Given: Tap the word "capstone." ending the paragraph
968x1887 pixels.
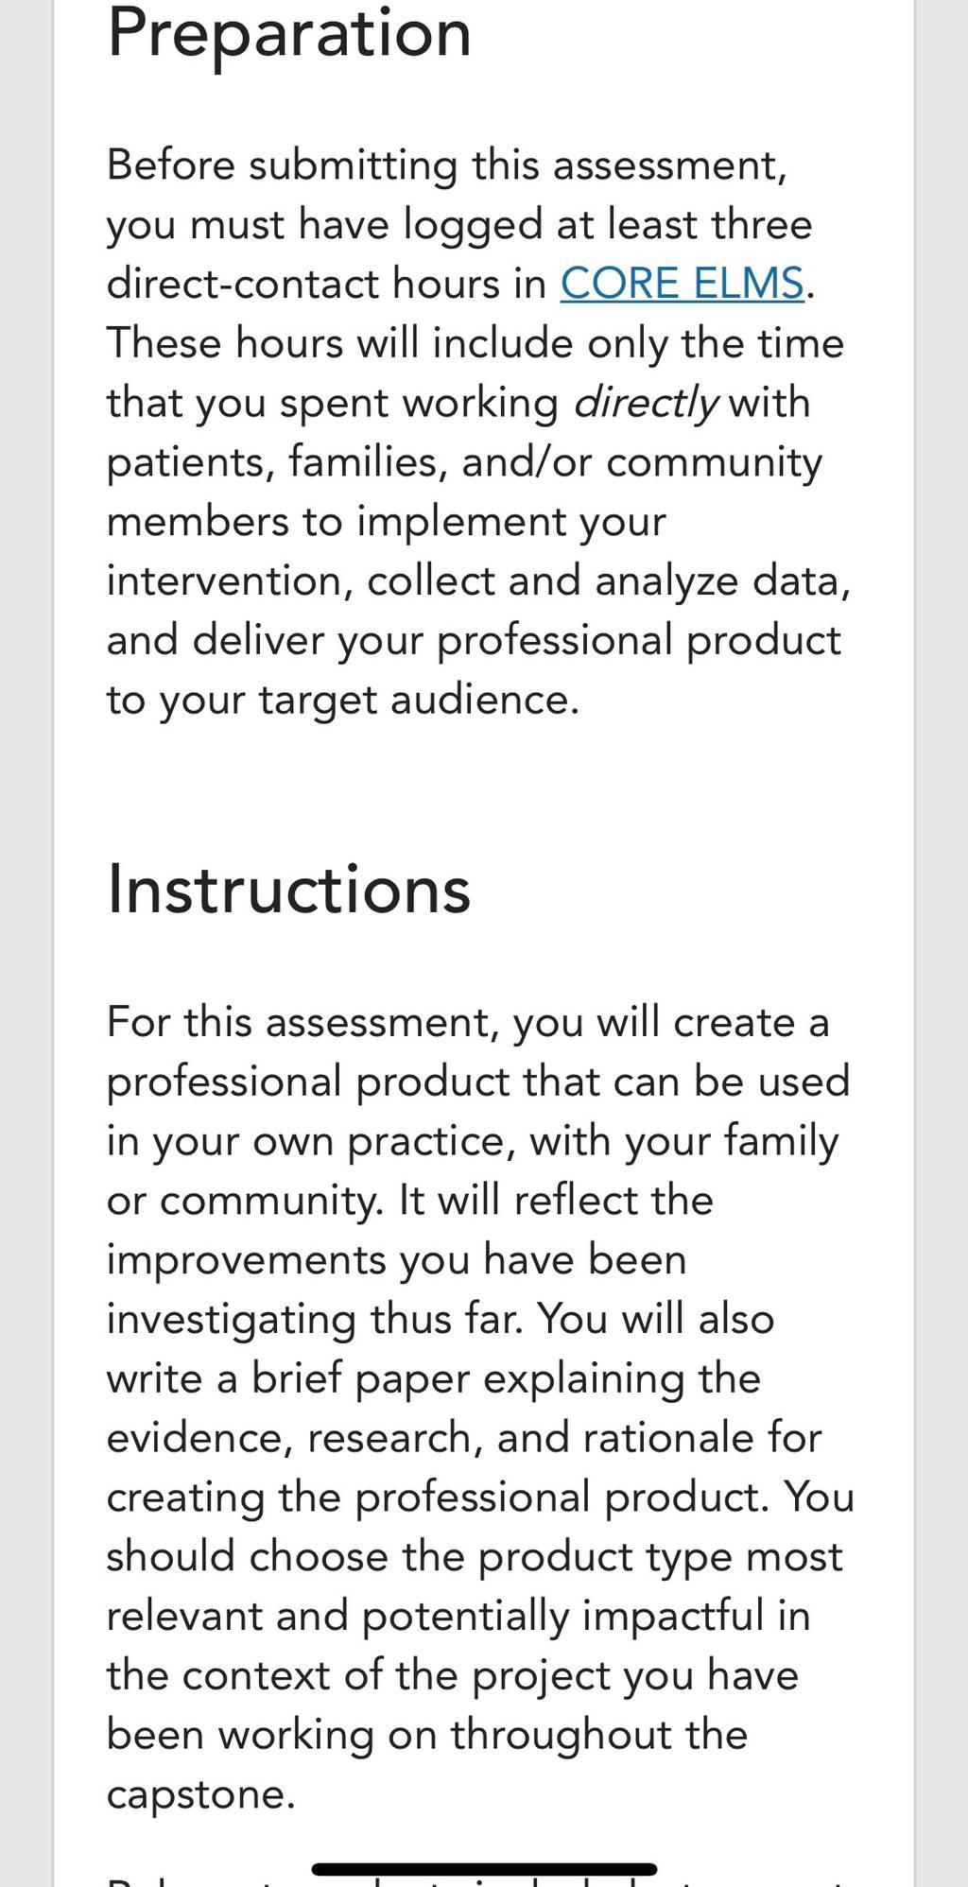Looking at the screenshot, I should (x=200, y=1794).
